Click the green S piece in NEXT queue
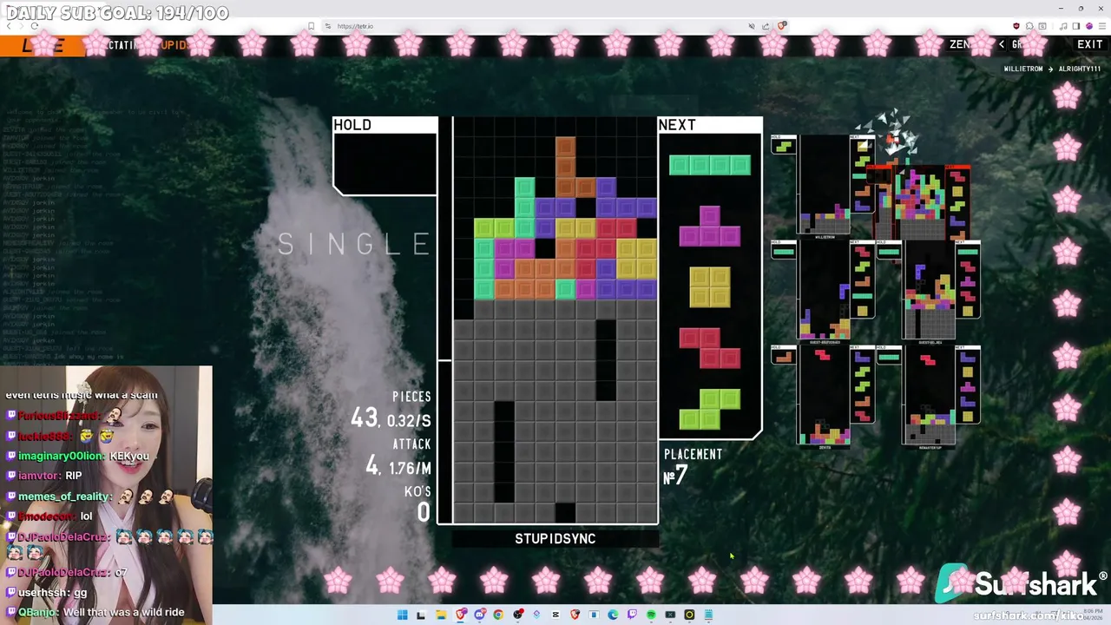1111x625 pixels. coord(710,409)
